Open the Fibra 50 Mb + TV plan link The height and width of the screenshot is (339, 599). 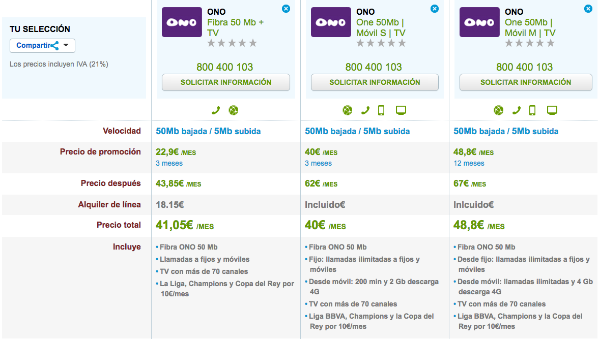coord(235,27)
